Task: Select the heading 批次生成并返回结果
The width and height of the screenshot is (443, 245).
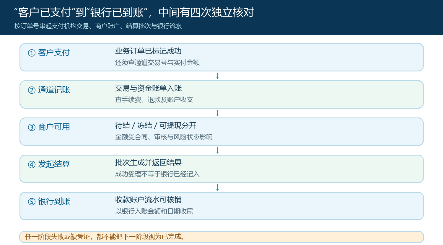Action: 148,163
